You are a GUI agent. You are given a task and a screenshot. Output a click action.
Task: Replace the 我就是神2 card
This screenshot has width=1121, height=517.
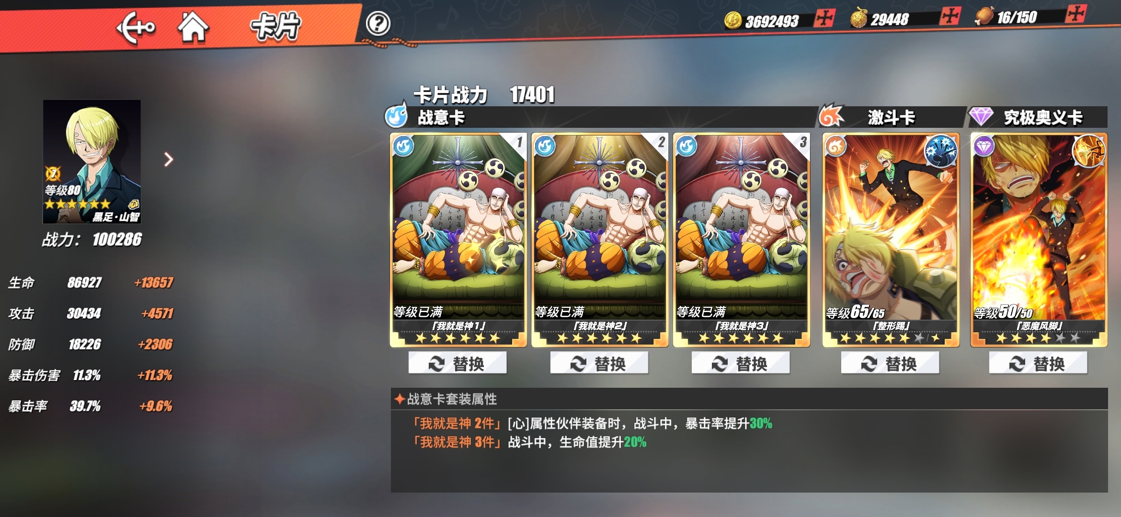click(x=599, y=363)
